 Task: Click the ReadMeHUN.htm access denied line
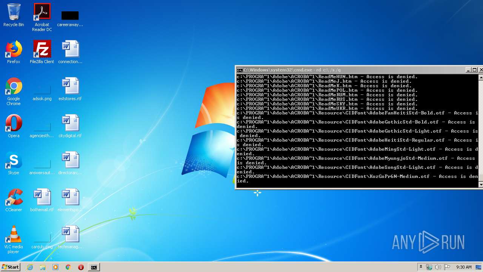327,77
